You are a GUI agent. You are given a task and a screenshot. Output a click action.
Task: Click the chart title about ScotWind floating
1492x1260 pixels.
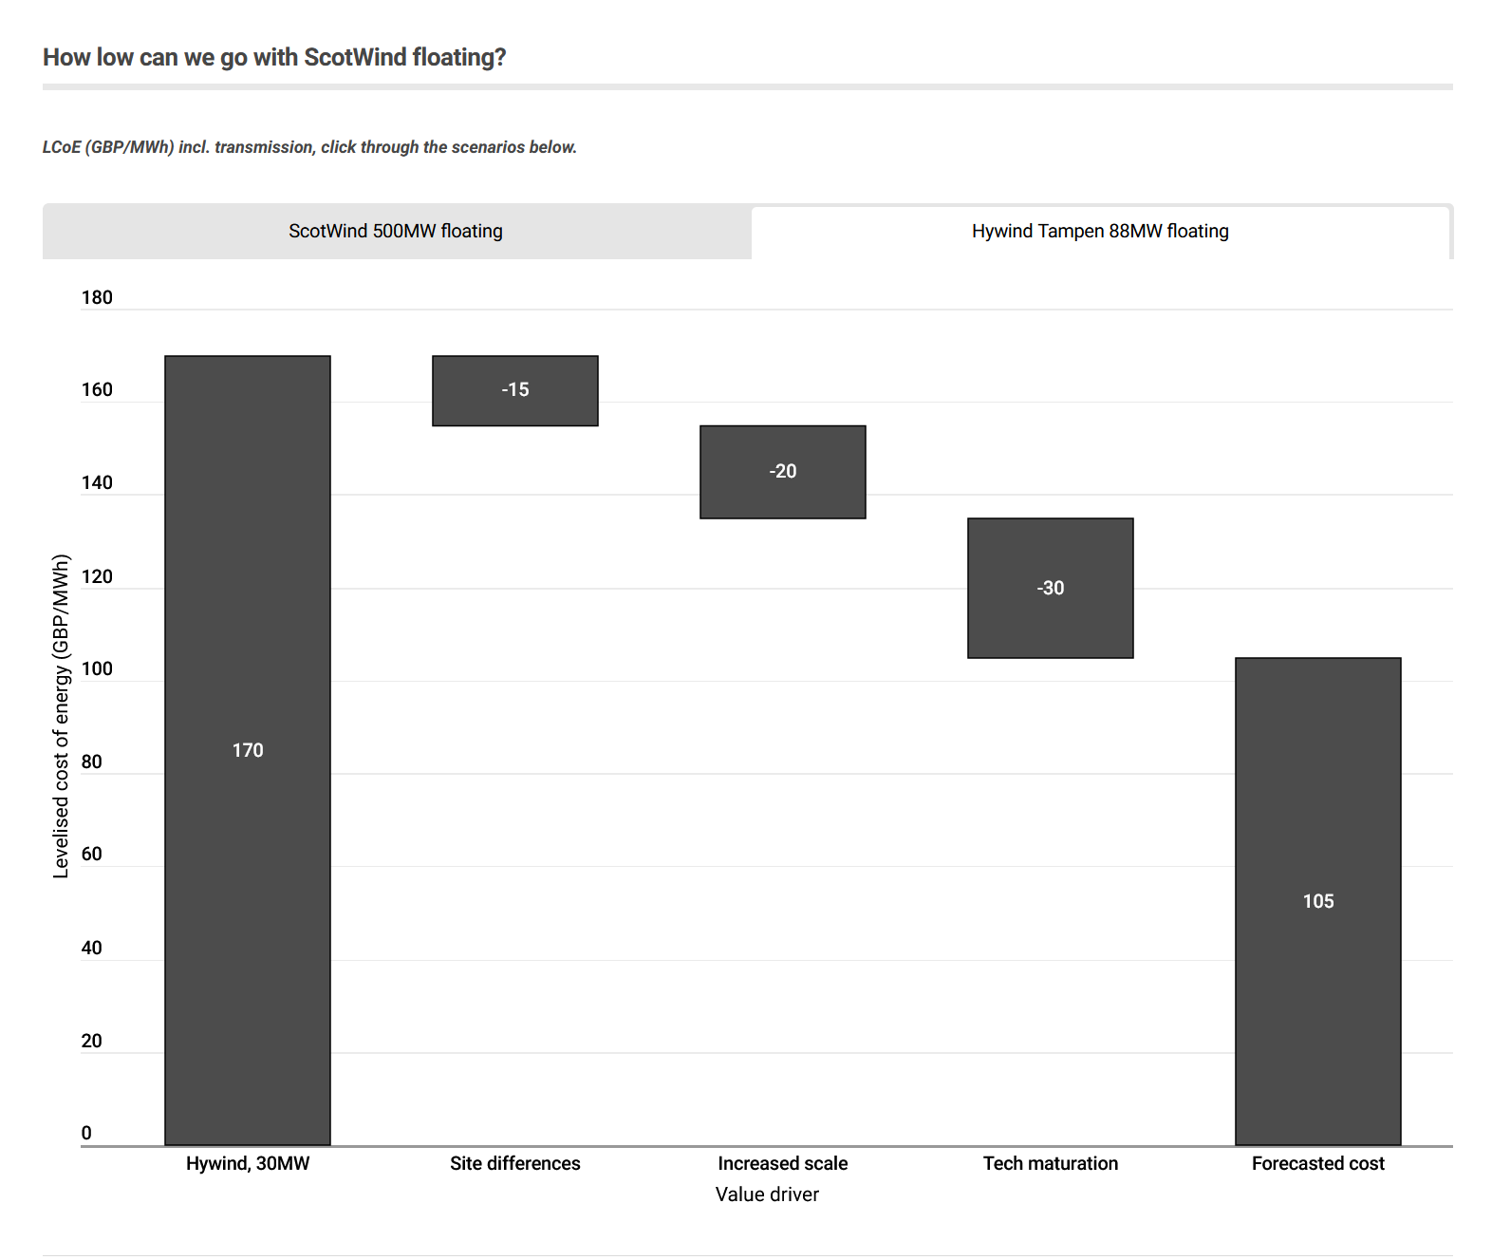coord(274,58)
